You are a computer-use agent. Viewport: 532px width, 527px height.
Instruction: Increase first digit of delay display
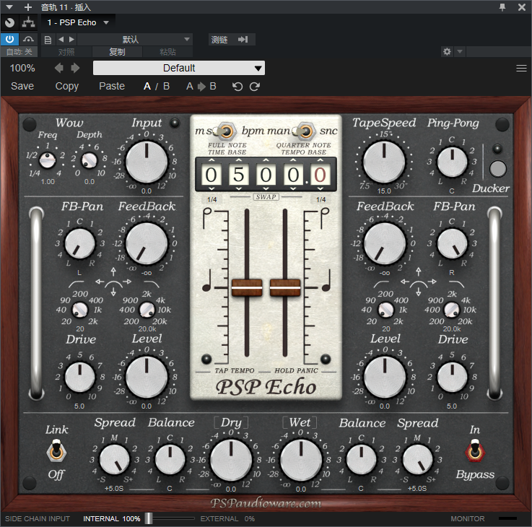[x=212, y=160]
